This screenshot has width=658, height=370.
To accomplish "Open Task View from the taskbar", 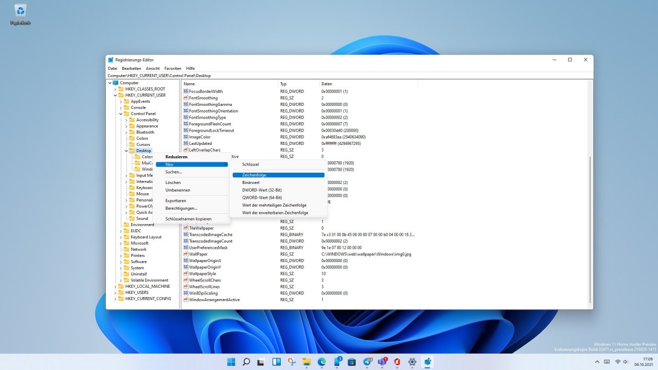I will click(262, 362).
